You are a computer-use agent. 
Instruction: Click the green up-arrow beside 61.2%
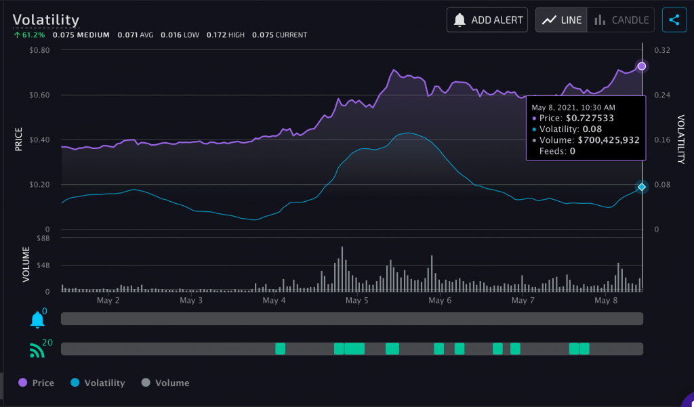pos(17,34)
